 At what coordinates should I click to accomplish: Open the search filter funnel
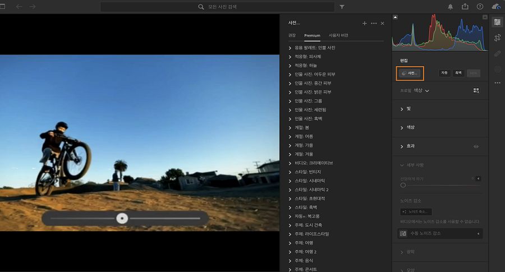(x=342, y=7)
